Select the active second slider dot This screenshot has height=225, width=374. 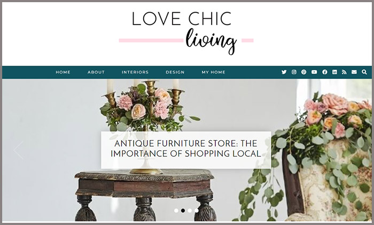183,211
